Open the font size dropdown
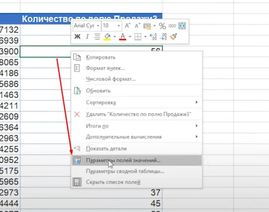 [x=118, y=26]
